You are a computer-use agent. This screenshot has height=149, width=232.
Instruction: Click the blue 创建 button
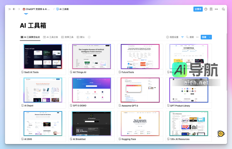click(x=204, y=37)
